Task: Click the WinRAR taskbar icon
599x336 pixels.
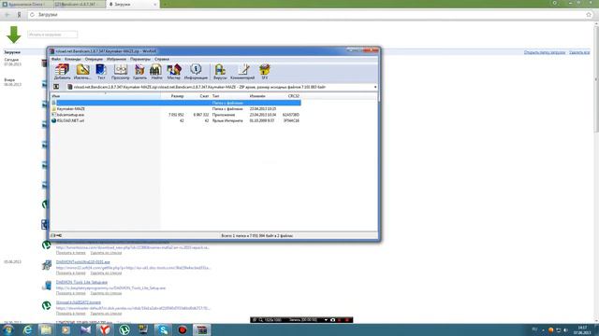Action: point(202,329)
